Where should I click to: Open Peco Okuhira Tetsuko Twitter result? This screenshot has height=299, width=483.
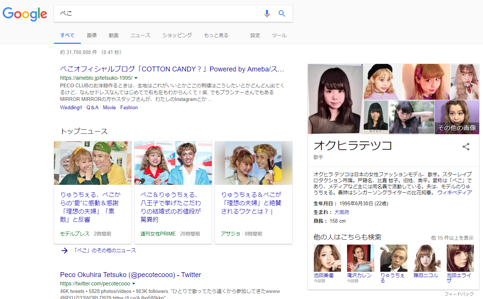click(131, 275)
